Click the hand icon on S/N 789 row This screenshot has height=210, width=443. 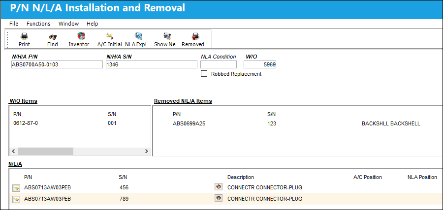coord(16,199)
